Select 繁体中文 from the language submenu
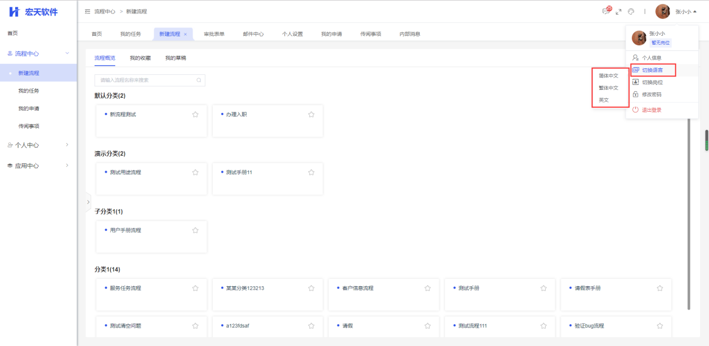 608,88
